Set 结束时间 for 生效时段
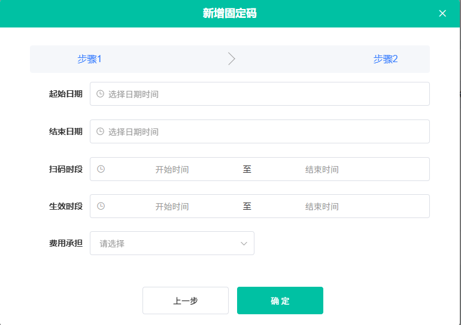461x325 pixels. [x=322, y=207]
